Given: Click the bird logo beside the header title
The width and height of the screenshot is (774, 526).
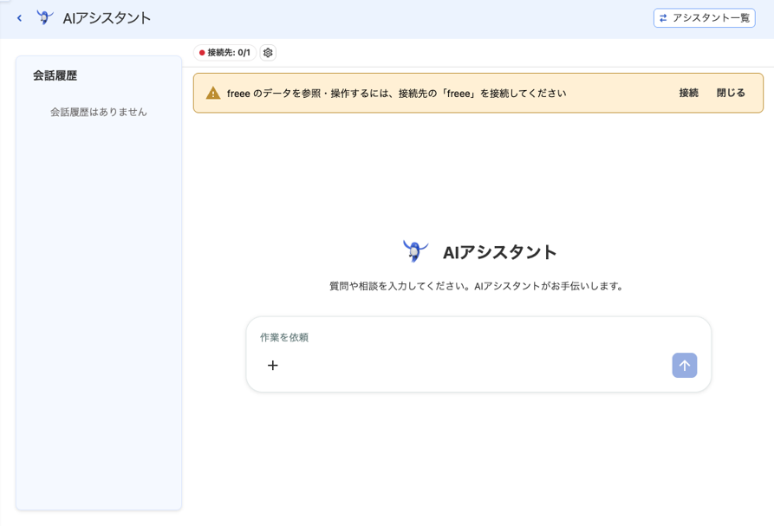Looking at the screenshot, I should click(44, 17).
